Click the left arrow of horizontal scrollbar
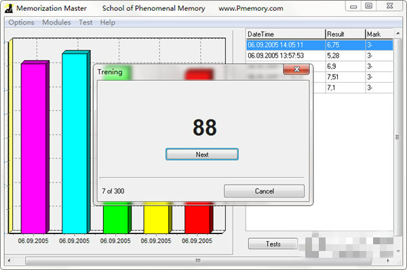This screenshot has width=407, height=270. 9,261
